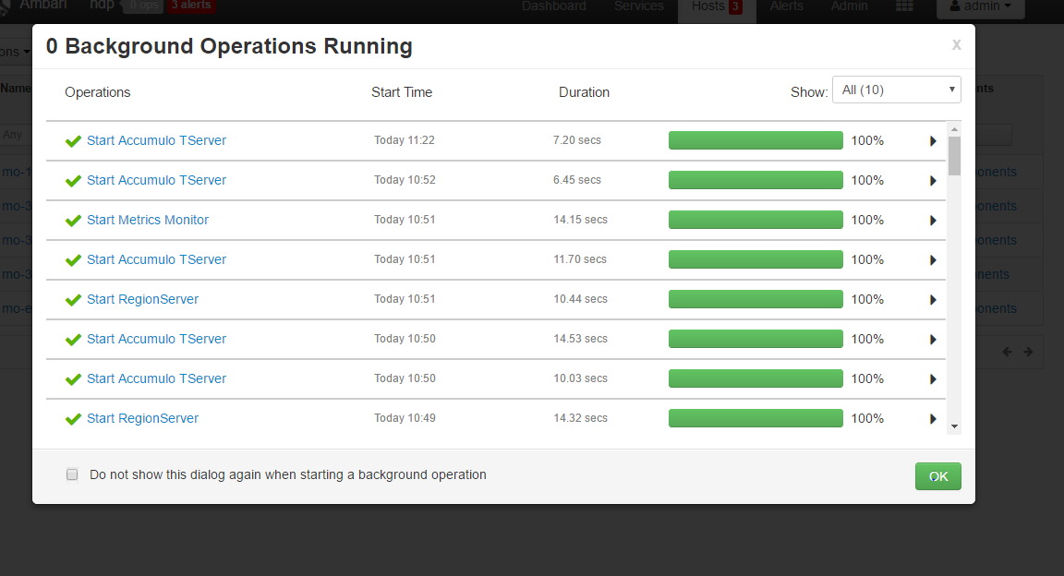Click progress bar of Start Metrics Monitor

(x=756, y=220)
